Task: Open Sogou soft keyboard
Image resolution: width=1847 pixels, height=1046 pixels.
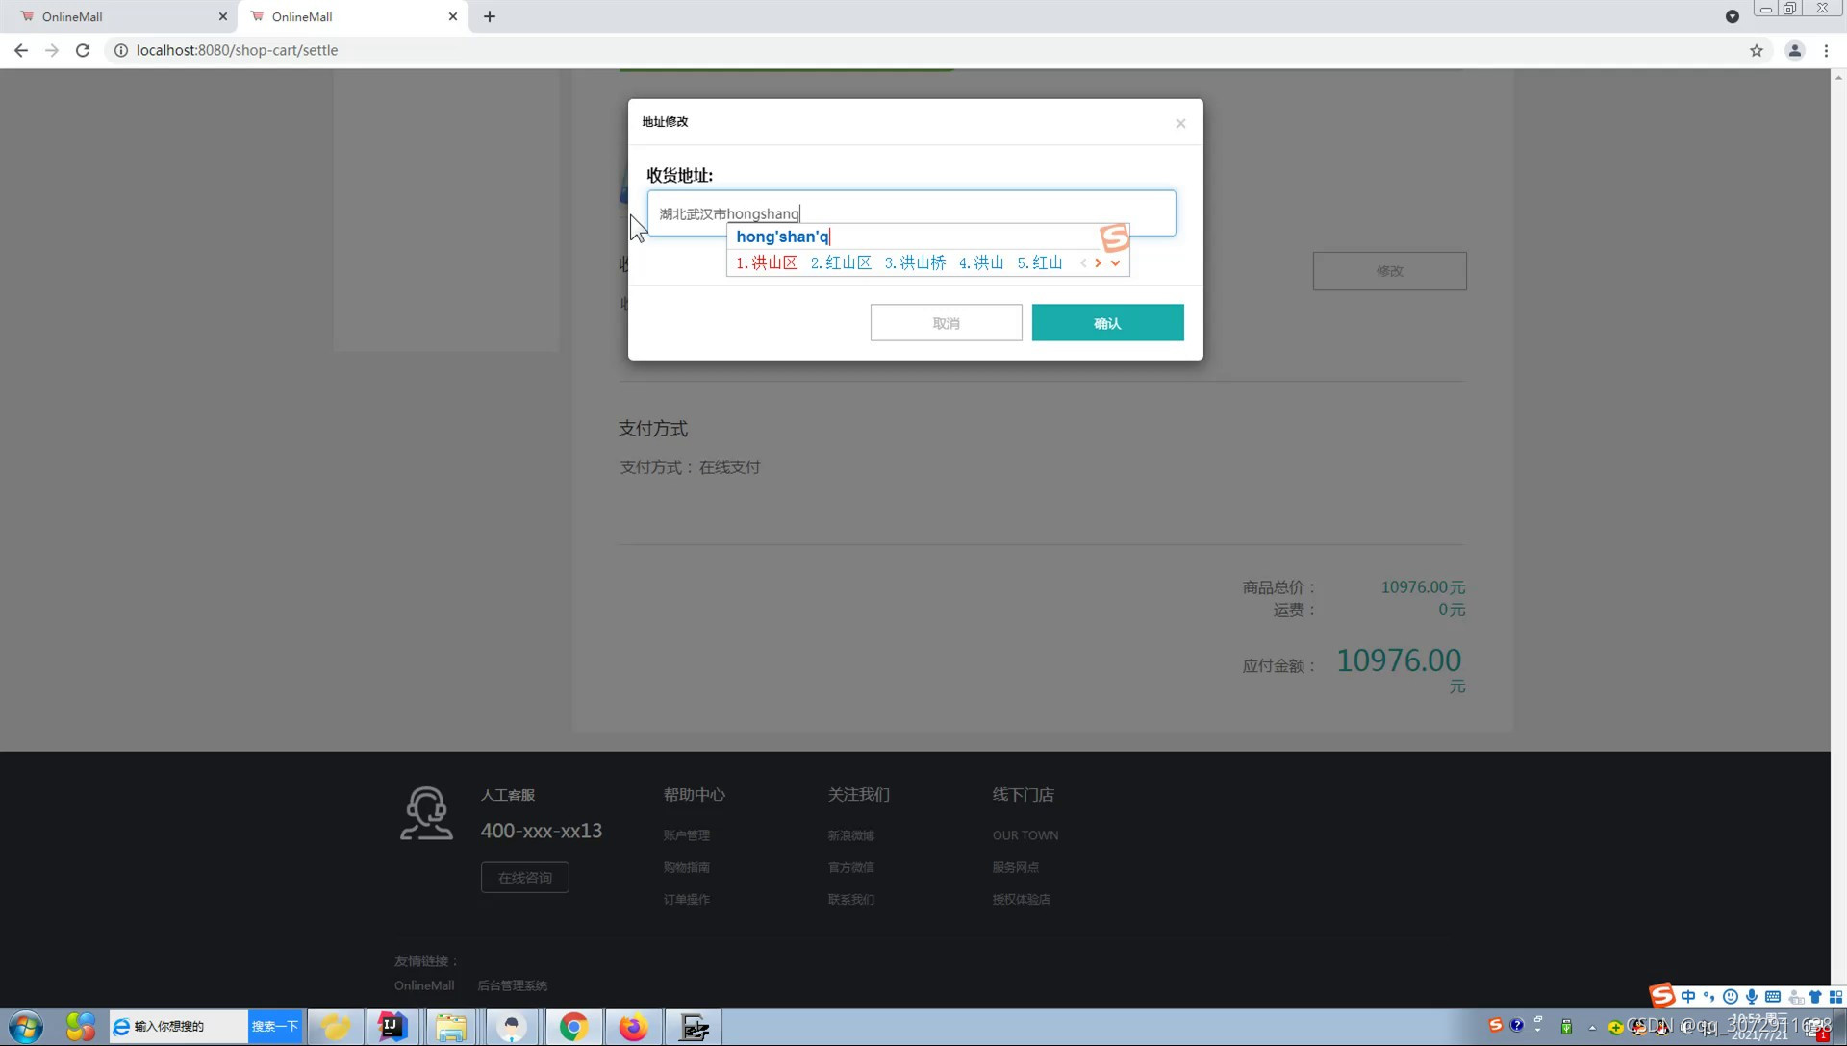Action: (x=1773, y=997)
